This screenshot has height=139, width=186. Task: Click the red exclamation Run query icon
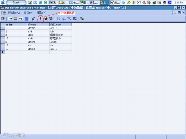41,19
